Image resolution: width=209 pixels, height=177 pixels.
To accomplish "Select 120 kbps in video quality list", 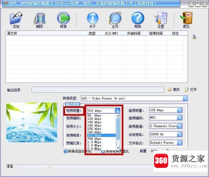I will tap(101, 119).
